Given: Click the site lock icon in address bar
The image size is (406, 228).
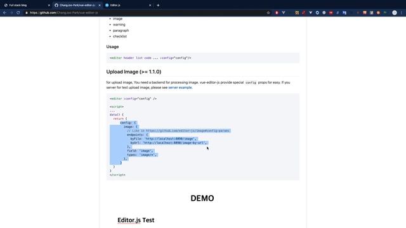Looking at the screenshot, I should (x=27, y=13).
